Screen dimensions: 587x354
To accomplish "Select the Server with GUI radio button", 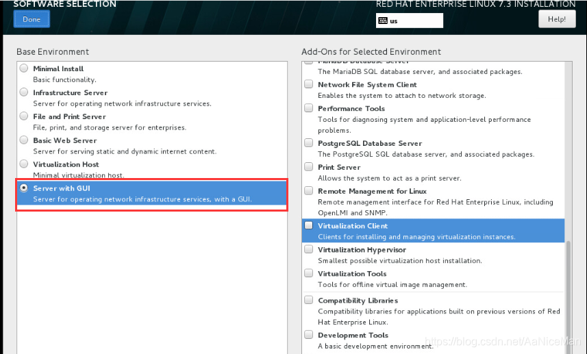I will point(24,188).
